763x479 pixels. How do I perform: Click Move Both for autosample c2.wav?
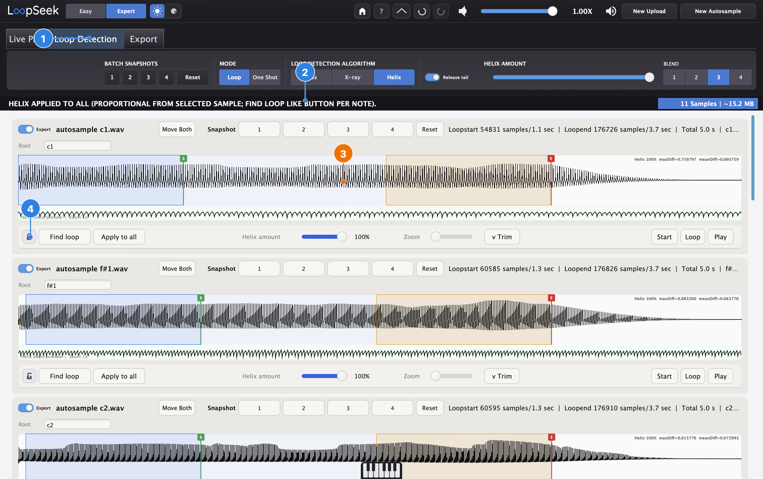click(x=177, y=408)
